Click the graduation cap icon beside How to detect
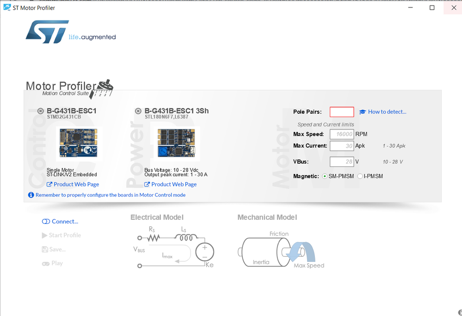Image resolution: width=462 pixels, height=316 pixels. [x=363, y=112]
